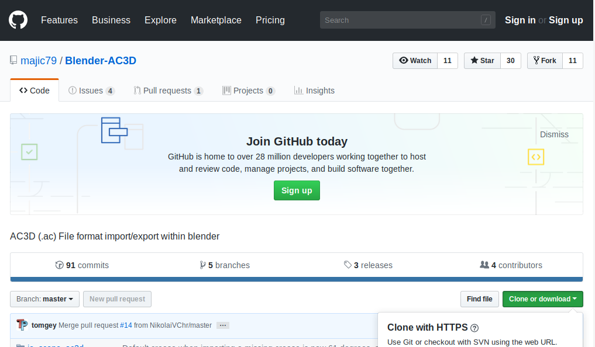This screenshot has height=347, width=595.
Task: Open the Sign in link
Action: click(520, 20)
